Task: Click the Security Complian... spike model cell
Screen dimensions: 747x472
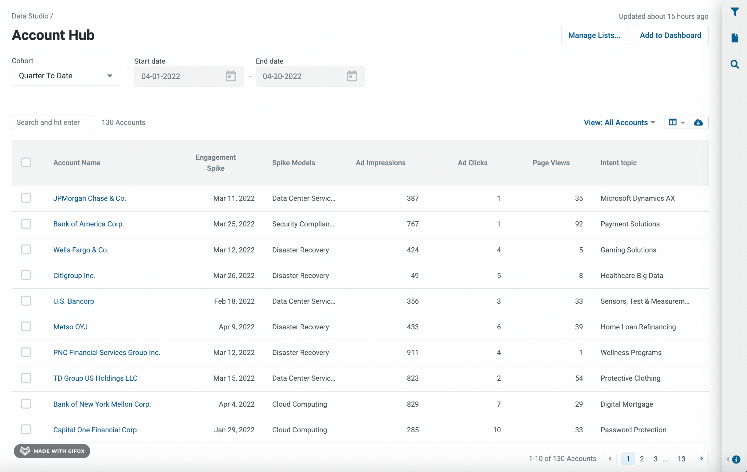Action: (303, 224)
